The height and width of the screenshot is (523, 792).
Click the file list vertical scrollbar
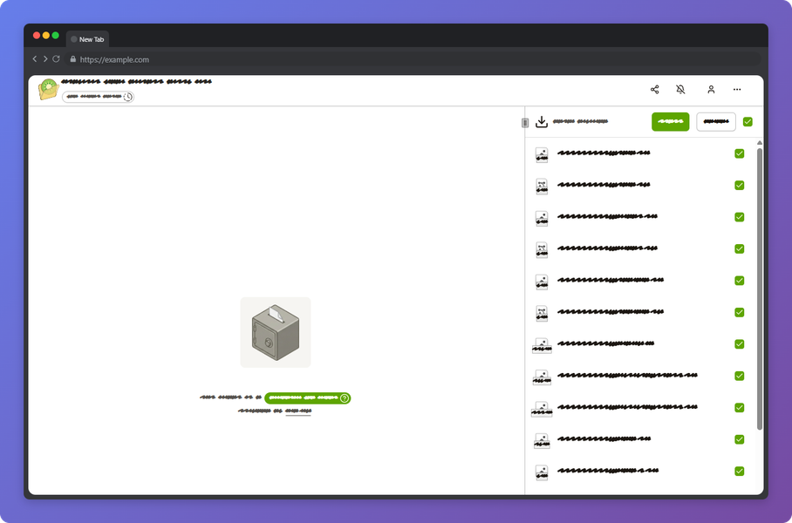(759, 289)
